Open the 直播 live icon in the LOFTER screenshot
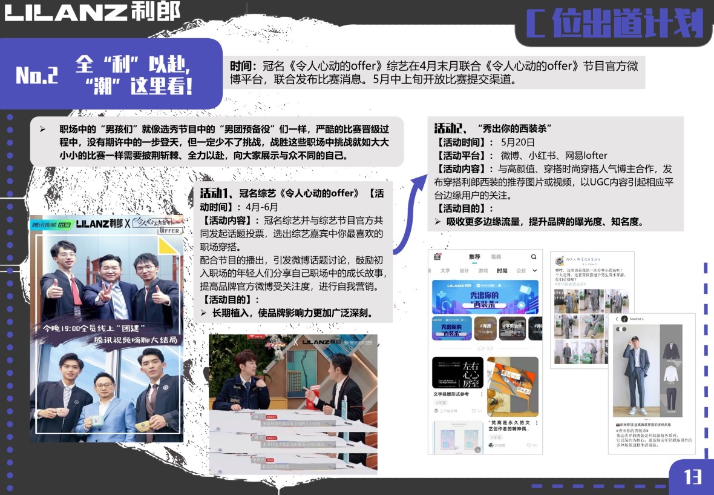The image size is (714, 495). [437, 257]
